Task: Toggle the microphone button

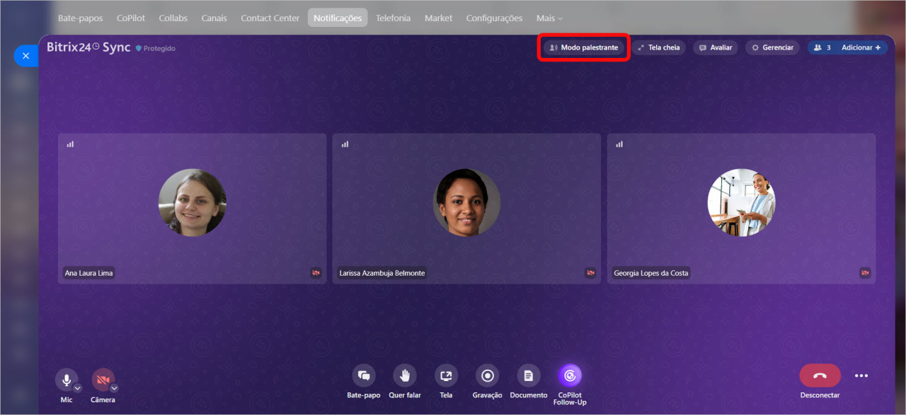Action: pos(67,380)
